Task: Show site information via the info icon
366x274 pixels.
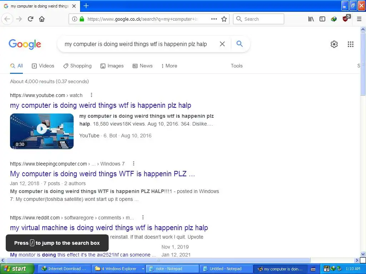Action: pos(74,19)
